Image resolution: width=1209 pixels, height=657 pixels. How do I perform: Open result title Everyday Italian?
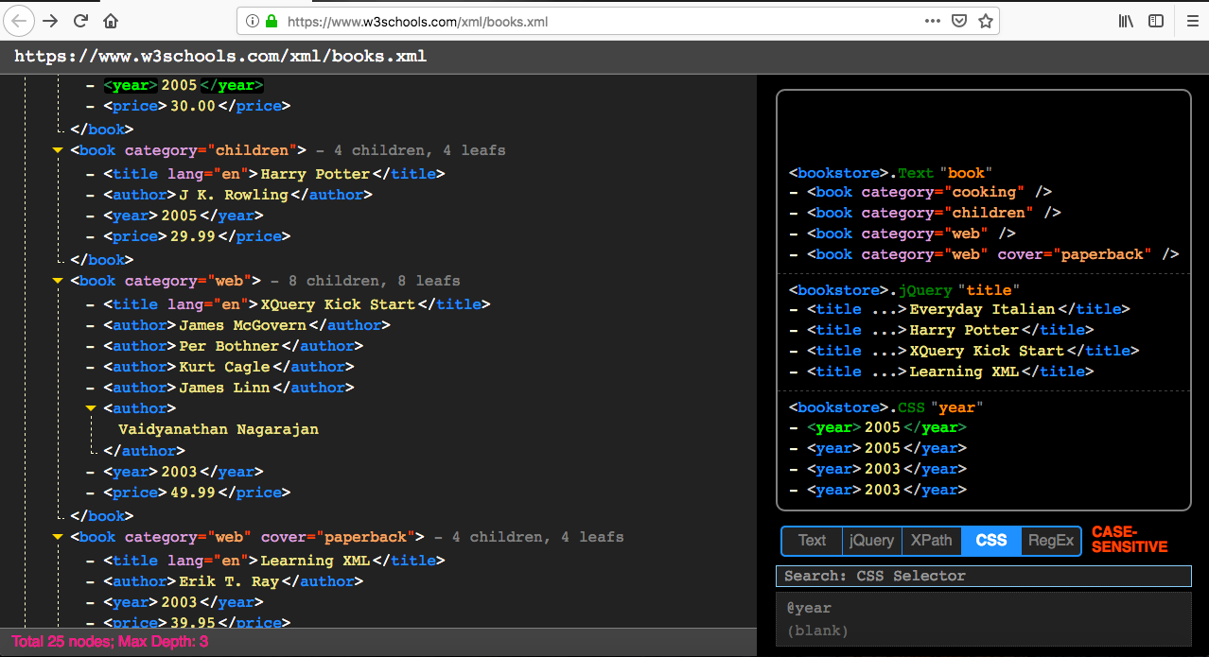tap(969, 309)
